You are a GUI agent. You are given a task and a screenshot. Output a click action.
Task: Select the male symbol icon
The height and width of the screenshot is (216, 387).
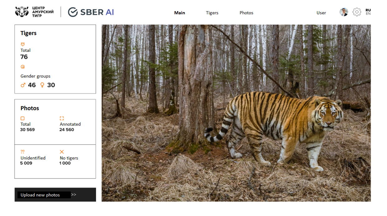23,85
